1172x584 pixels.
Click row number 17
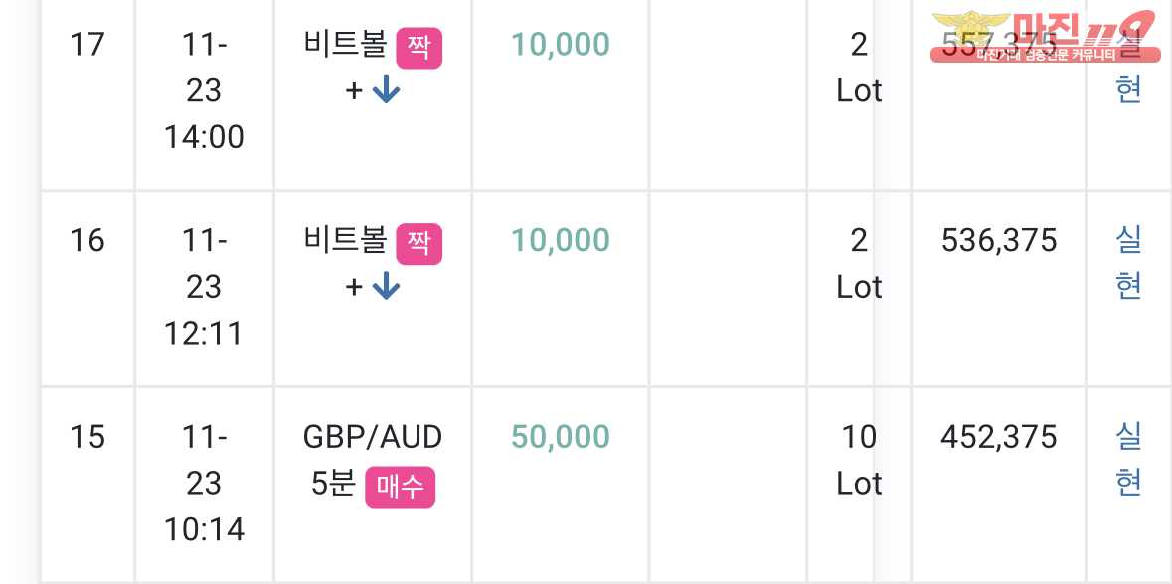[87, 45]
